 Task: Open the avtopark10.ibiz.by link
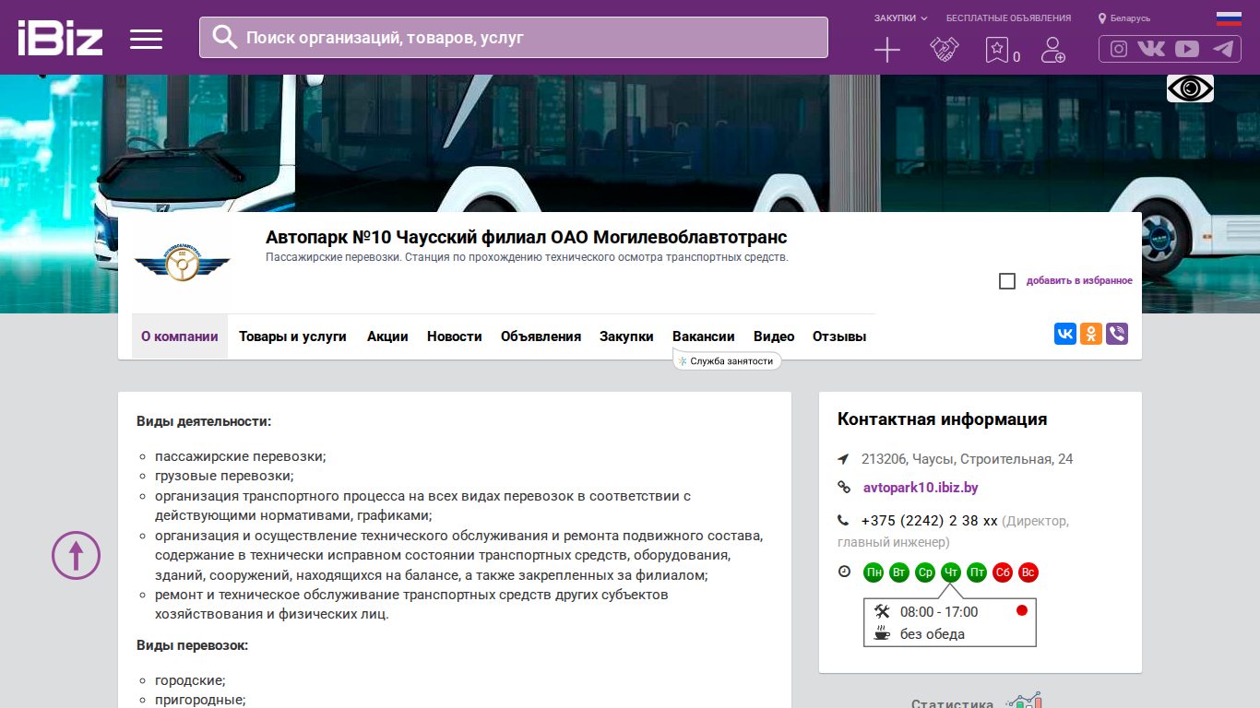click(921, 488)
